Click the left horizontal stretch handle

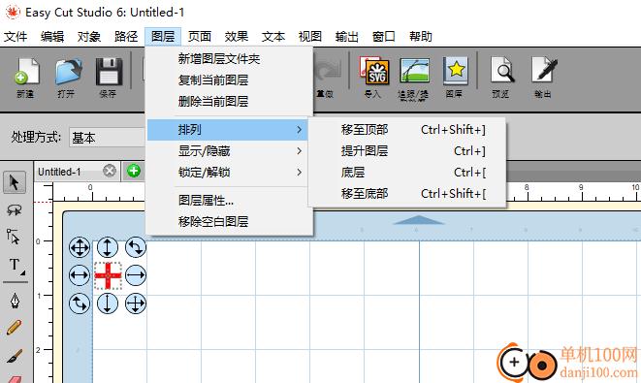pos(80,275)
